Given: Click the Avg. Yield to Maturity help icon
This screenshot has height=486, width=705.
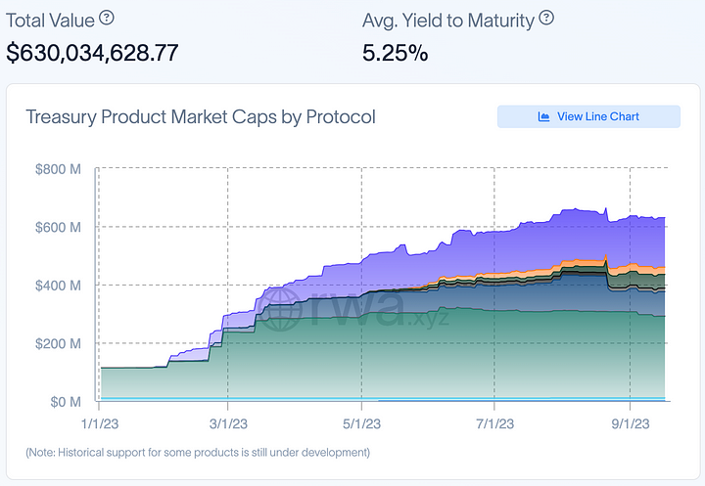Looking at the screenshot, I should (x=546, y=19).
